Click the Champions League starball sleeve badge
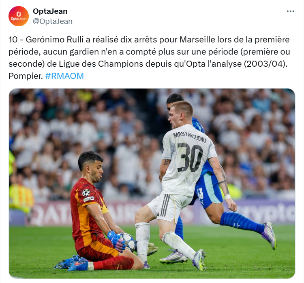This screenshot has width=304, height=283. click(x=86, y=192)
